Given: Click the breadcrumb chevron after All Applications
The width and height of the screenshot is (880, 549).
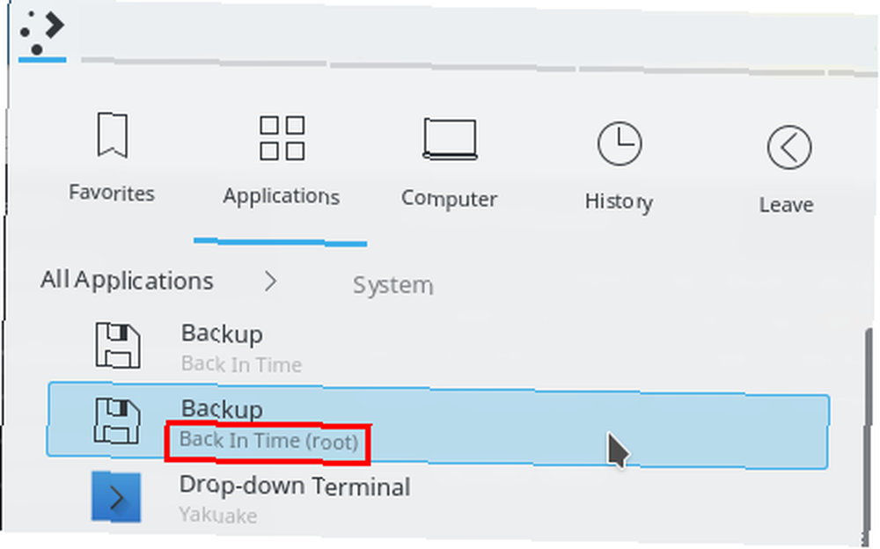Looking at the screenshot, I should click(270, 282).
